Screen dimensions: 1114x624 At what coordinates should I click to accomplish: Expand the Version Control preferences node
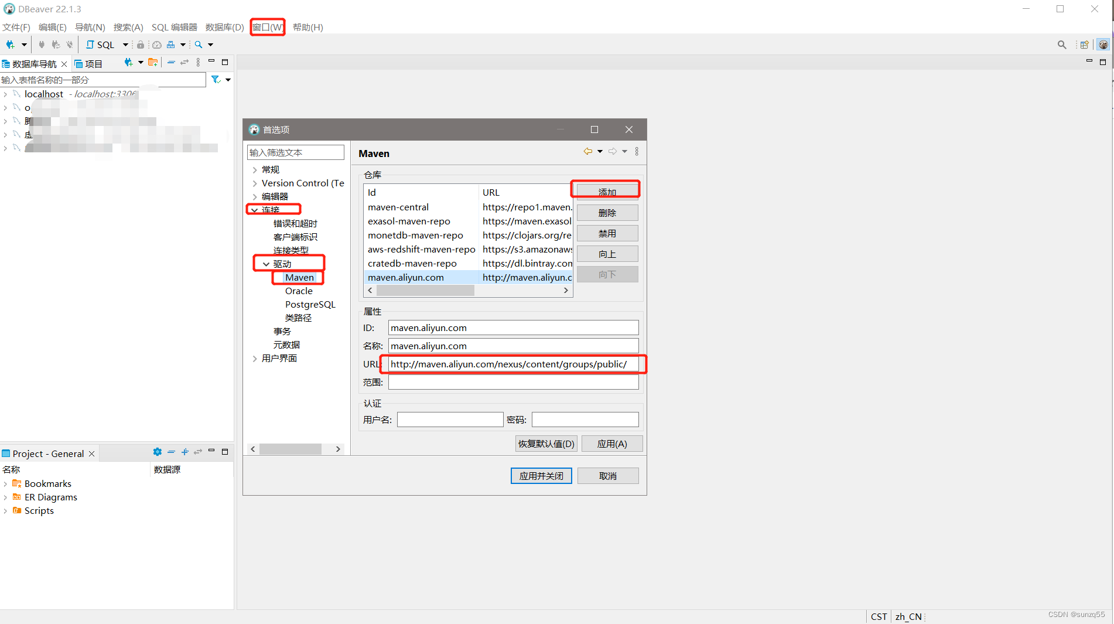pyautogui.click(x=254, y=183)
